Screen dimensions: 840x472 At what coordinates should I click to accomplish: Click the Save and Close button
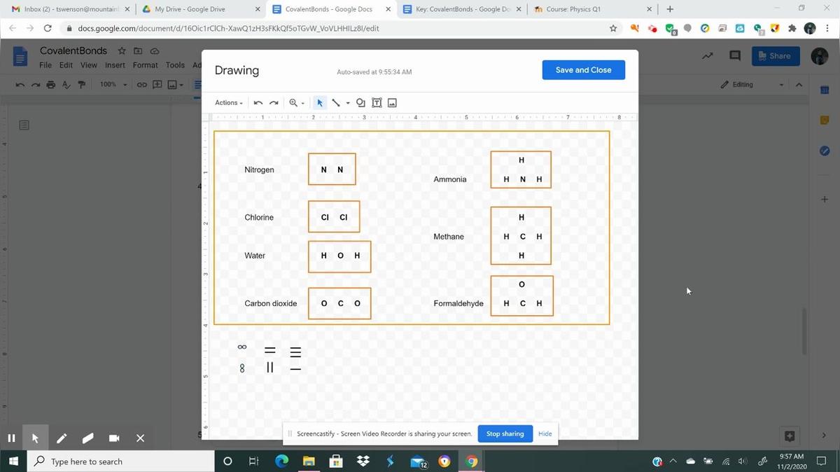583,70
